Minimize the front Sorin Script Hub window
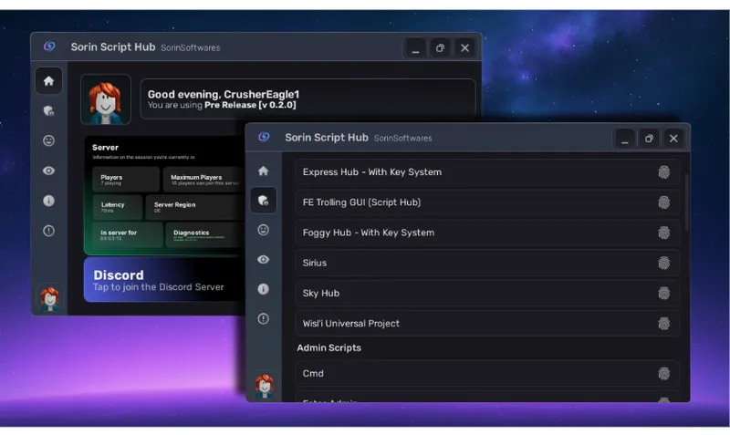This screenshot has width=730, height=435. pos(625,139)
